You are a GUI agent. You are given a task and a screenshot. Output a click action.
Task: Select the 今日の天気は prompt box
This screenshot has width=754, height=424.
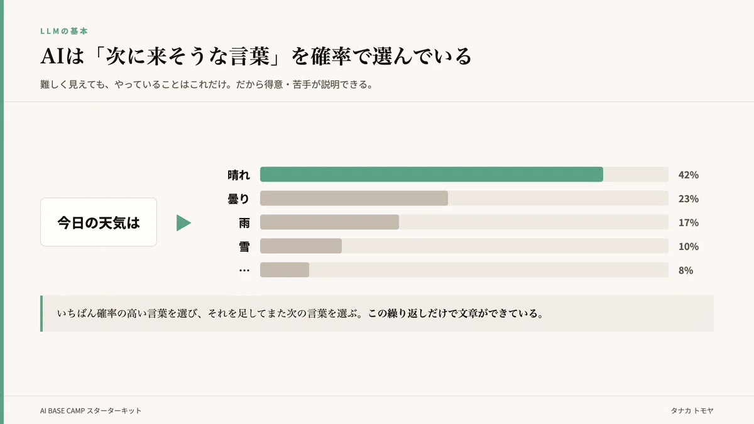tap(99, 222)
